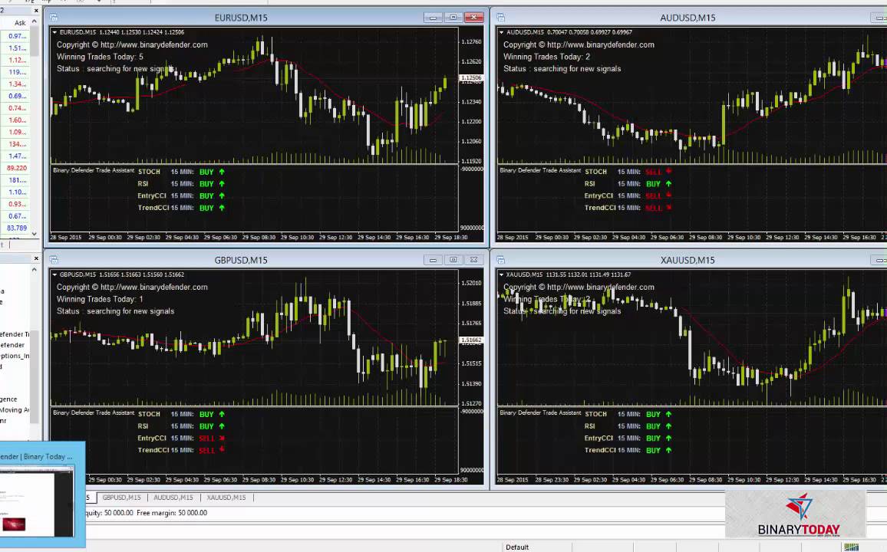The height and width of the screenshot is (552, 887).
Task: Click the AUDUSD EntryCCI SELL signal text
Action: [654, 195]
